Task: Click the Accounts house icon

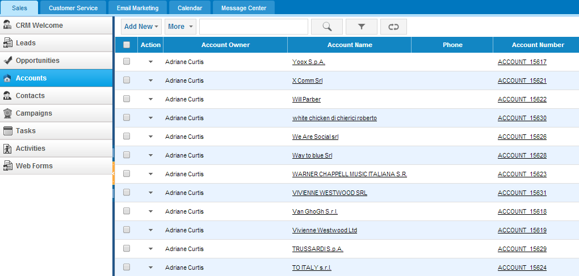Action: [7, 78]
